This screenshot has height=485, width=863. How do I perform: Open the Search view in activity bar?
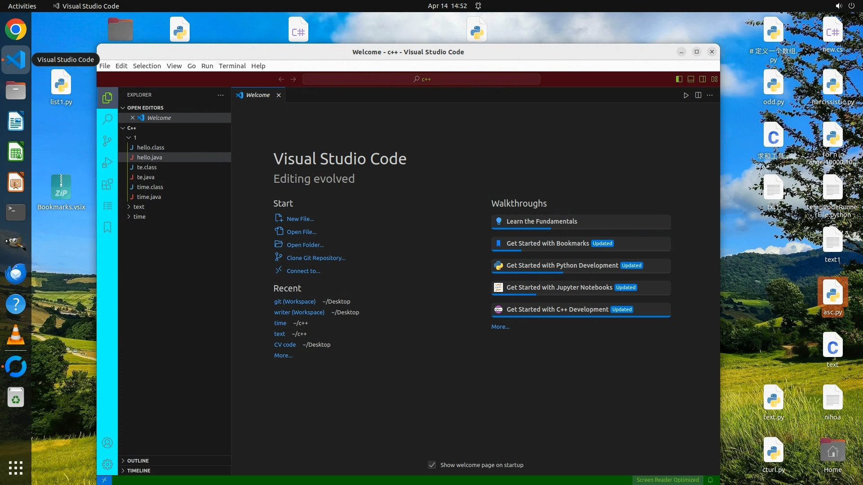pyautogui.click(x=107, y=119)
